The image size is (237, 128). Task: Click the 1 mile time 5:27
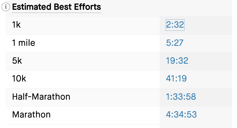174,43
